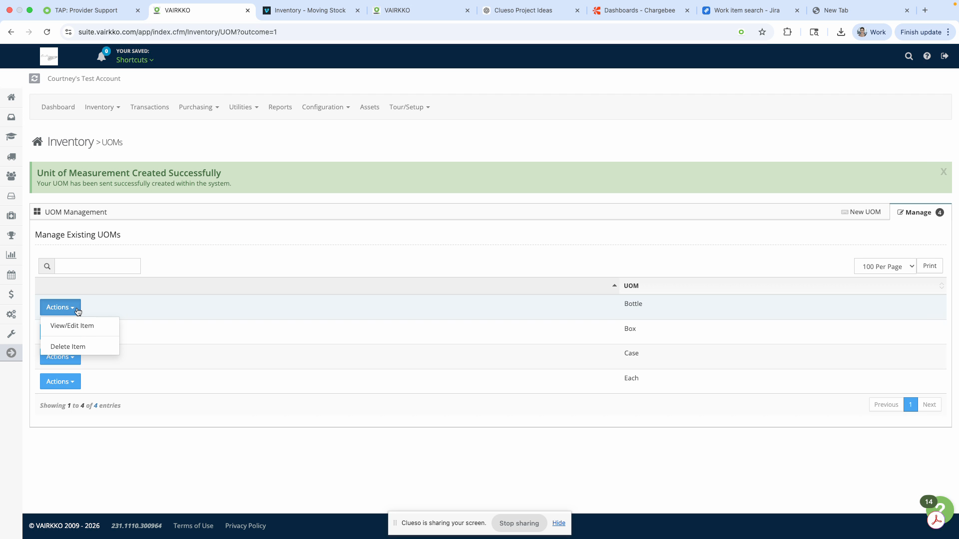This screenshot has width=959, height=539.
Task: Expand the Shortcuts dropdown
Action: [x=135, y=60]
